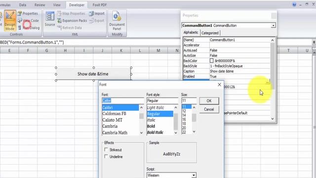Open View Code in the ribbon

28,21
